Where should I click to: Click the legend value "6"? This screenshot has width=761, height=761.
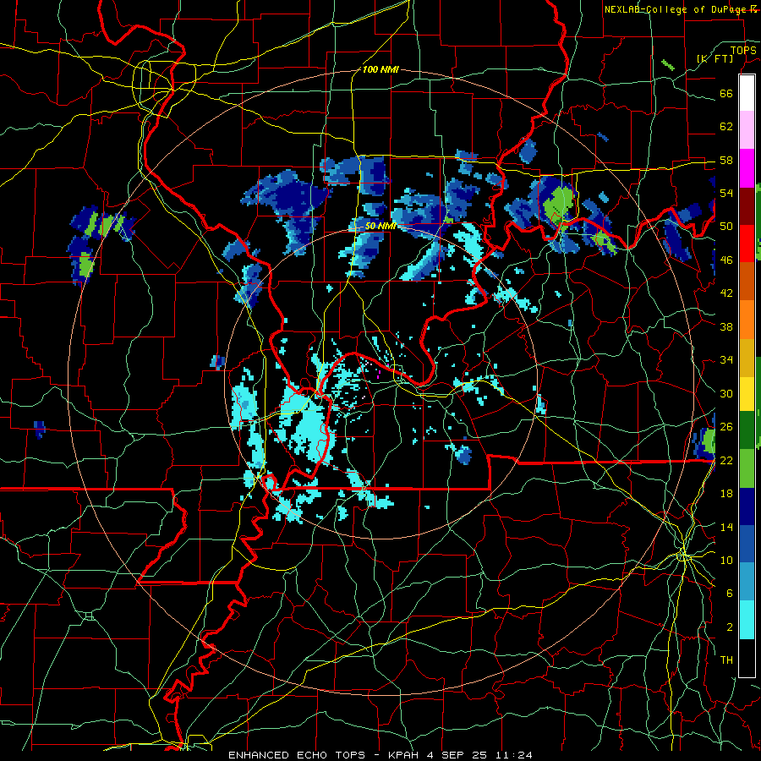(729, 594)
